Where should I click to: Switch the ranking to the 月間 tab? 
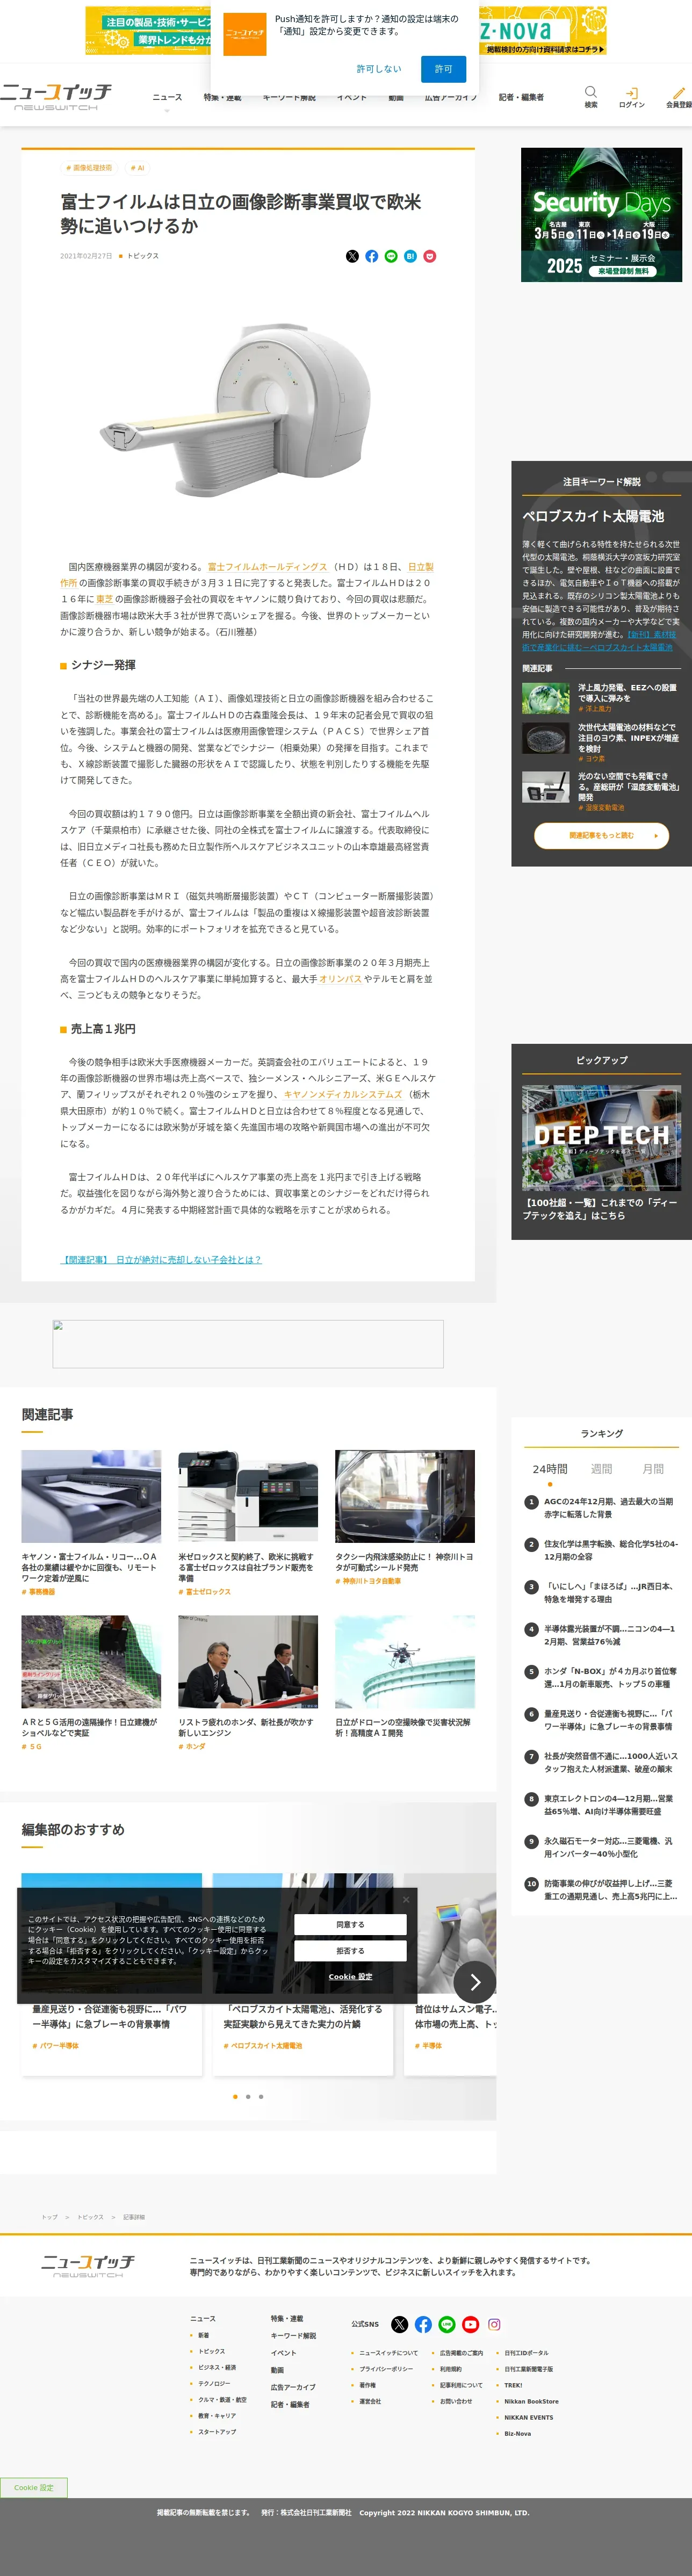(x=653, y=1468)
